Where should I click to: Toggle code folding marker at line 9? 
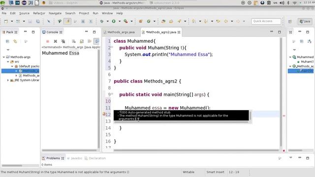pos(112,94)
